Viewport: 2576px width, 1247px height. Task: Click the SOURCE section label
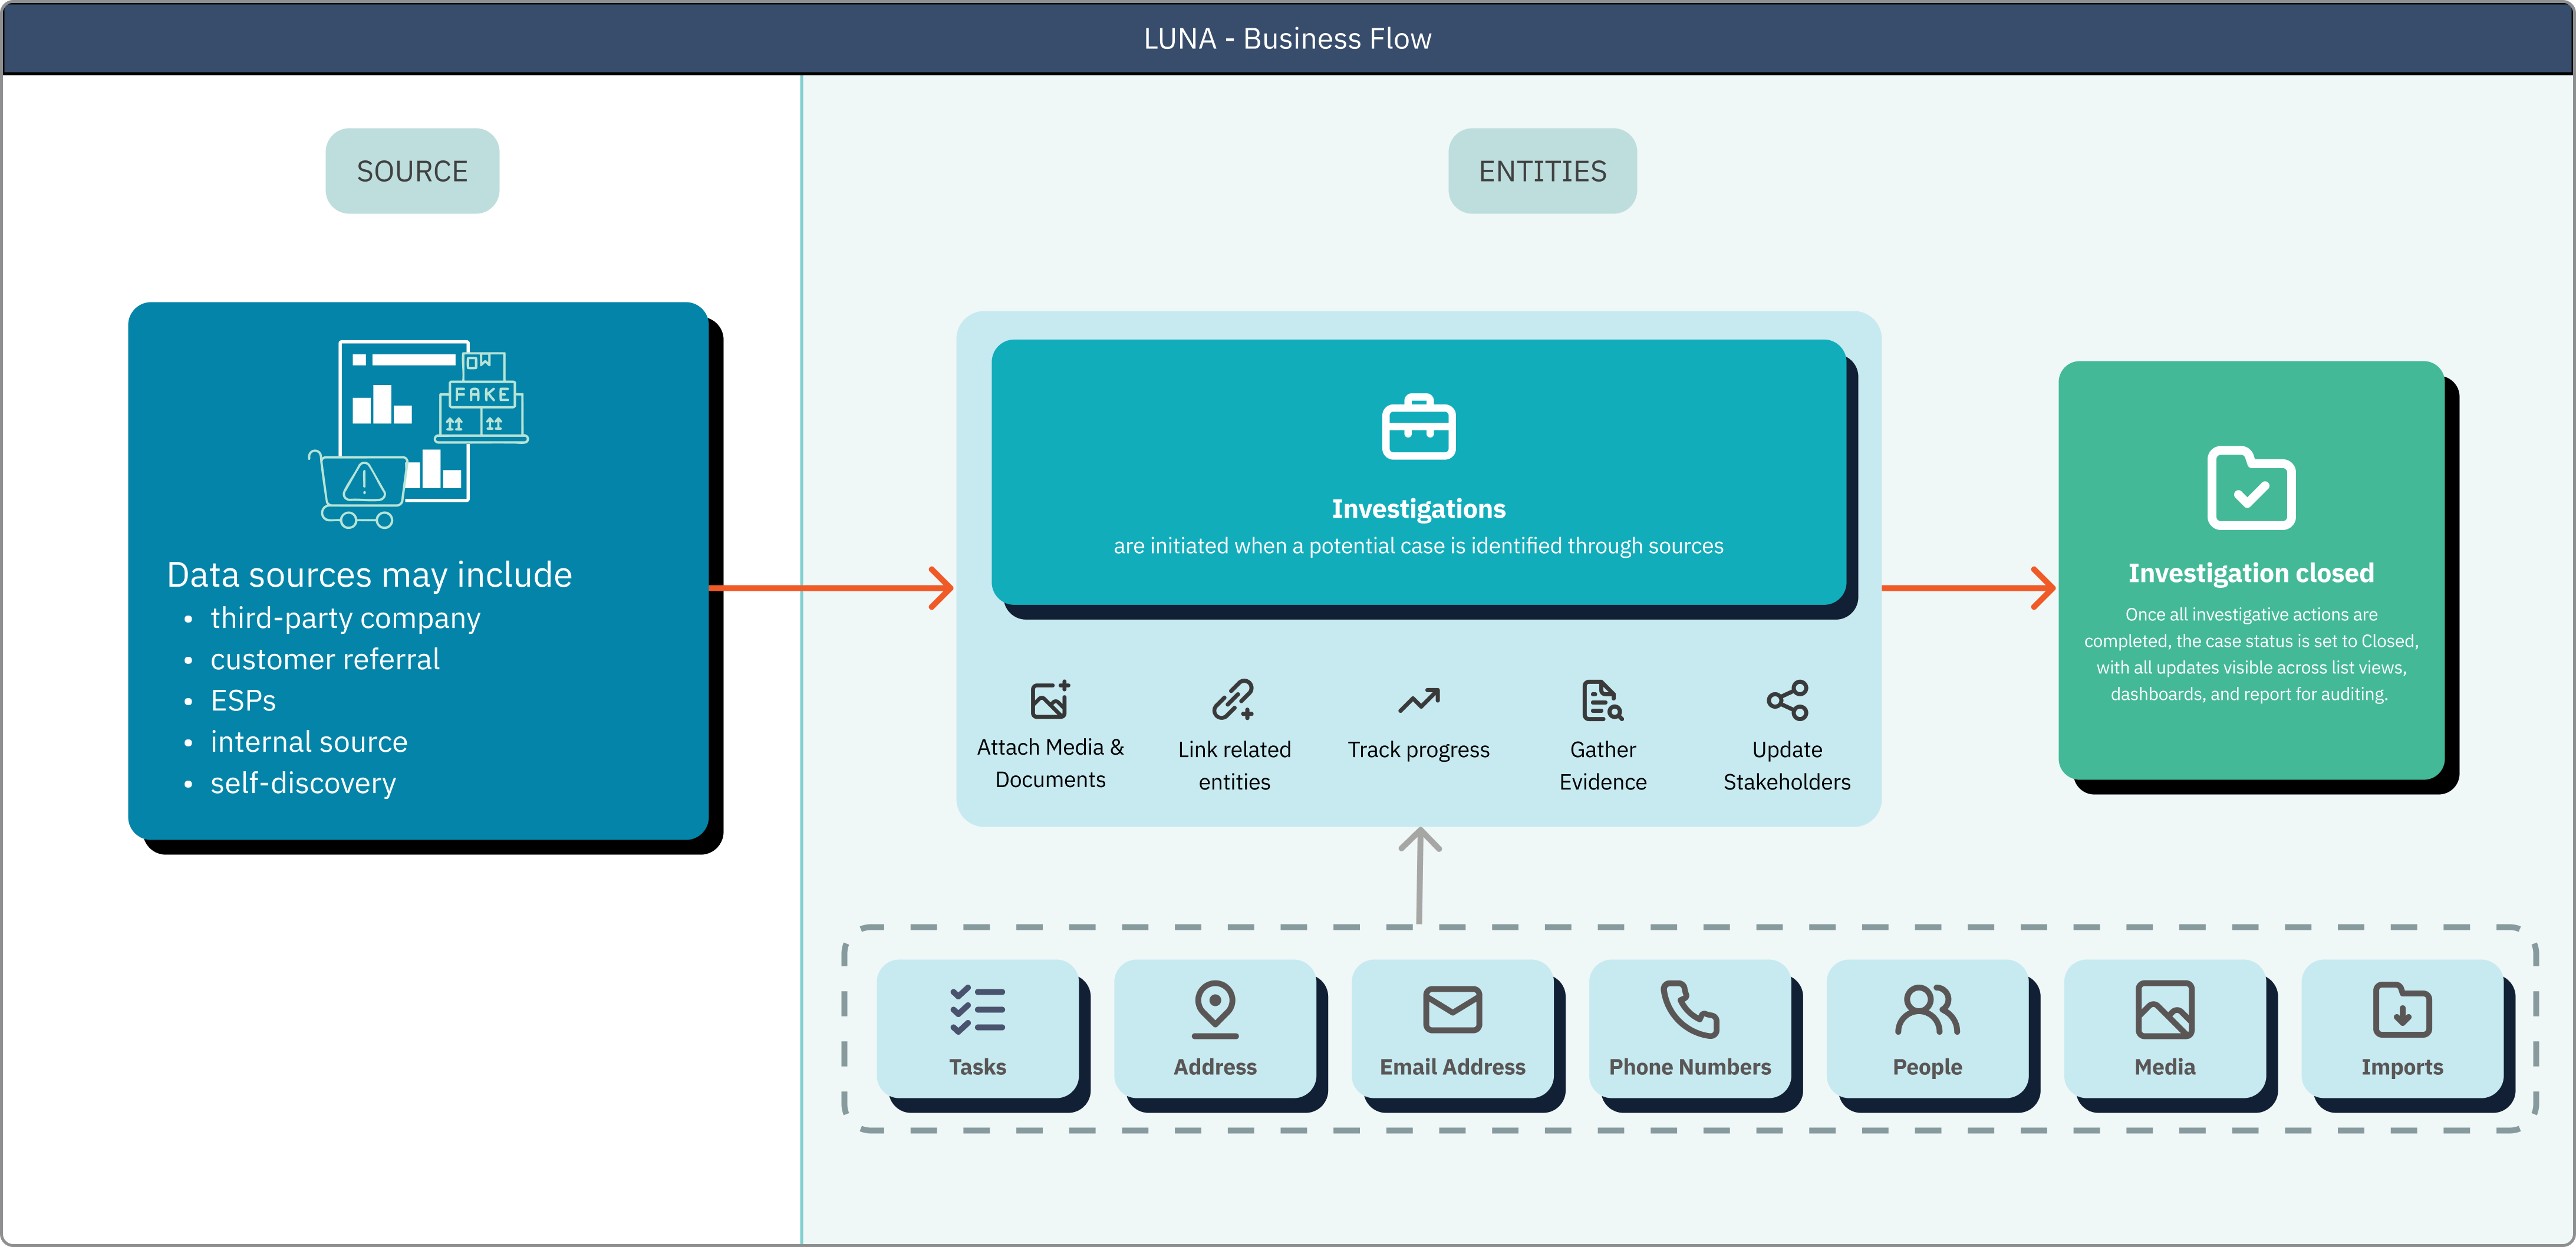[412, 171]
